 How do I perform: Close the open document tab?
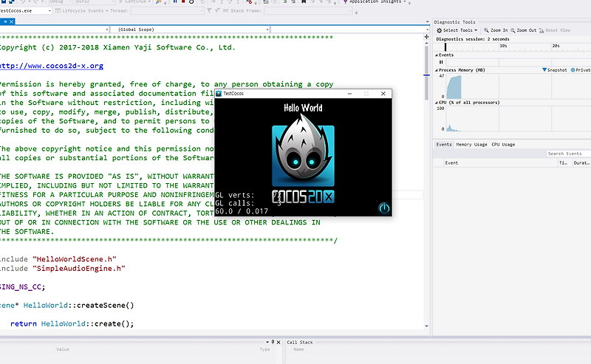coord(11,22)
